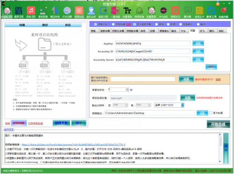This screenshot has width=234, height=174.
Task: Select the 文字动画 waveform icon
Action: pyautogui.click(x=67, y=11)
